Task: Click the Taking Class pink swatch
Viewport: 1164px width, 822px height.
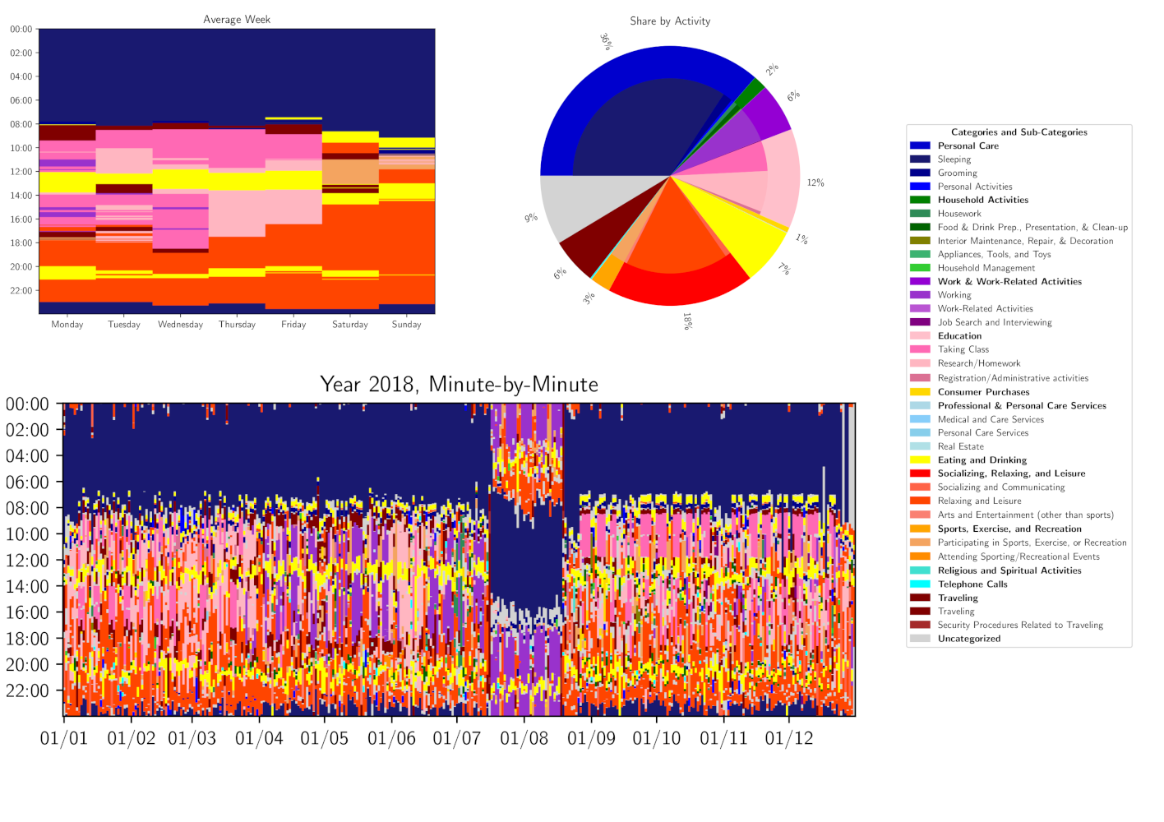Action: (x=920, y=349)
